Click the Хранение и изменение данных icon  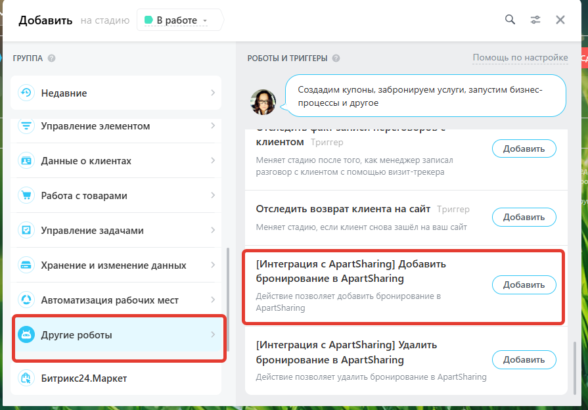pos(26,265)
